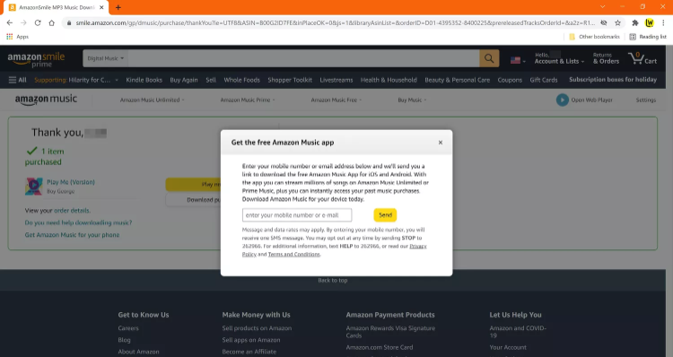Open Health & Household in the nav bar
Viewport: 673px width, 357px height.
389,80
